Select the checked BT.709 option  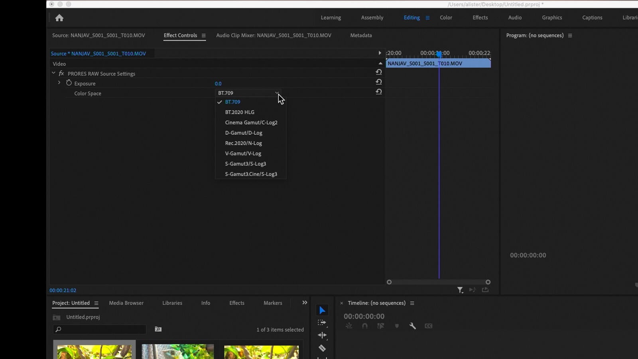(x=232, y=102)
